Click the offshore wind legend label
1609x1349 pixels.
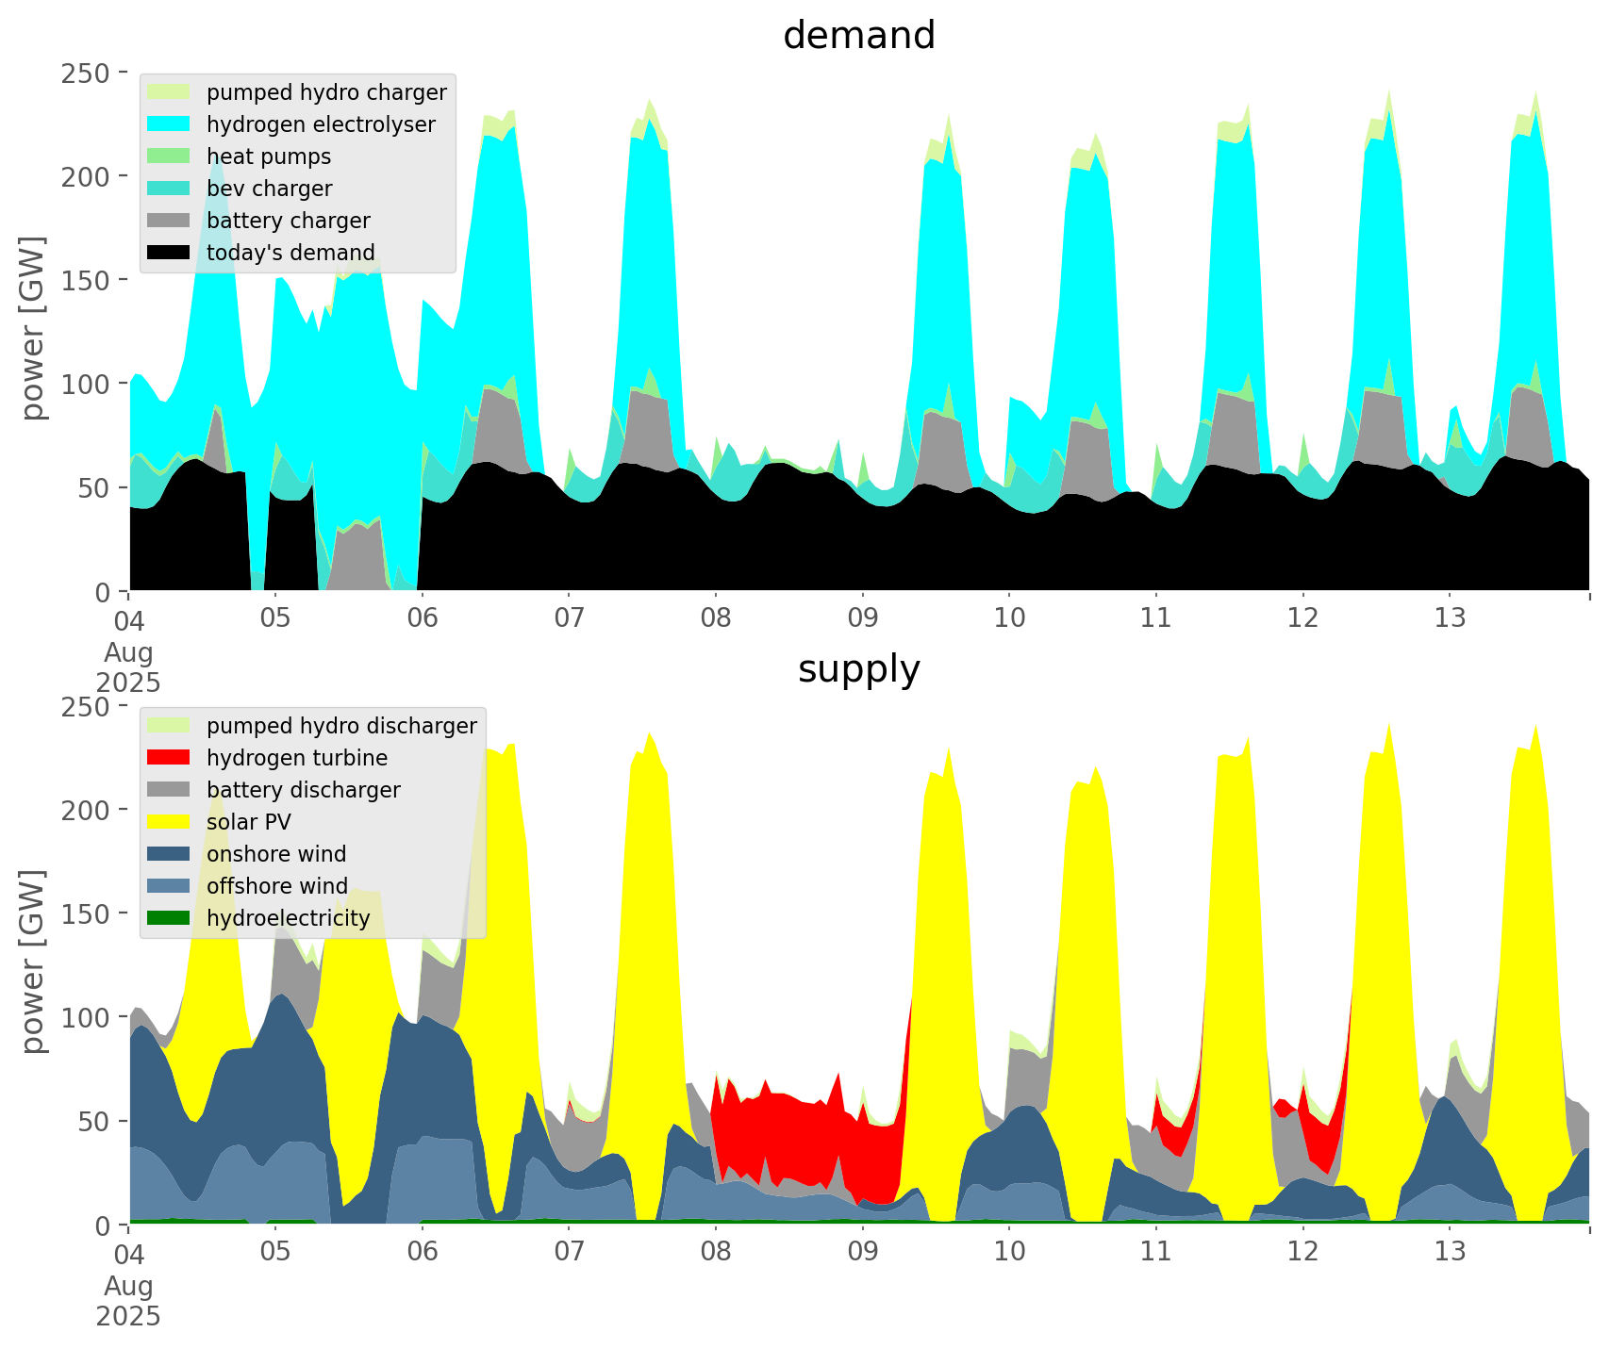click(x=277, y=886)
